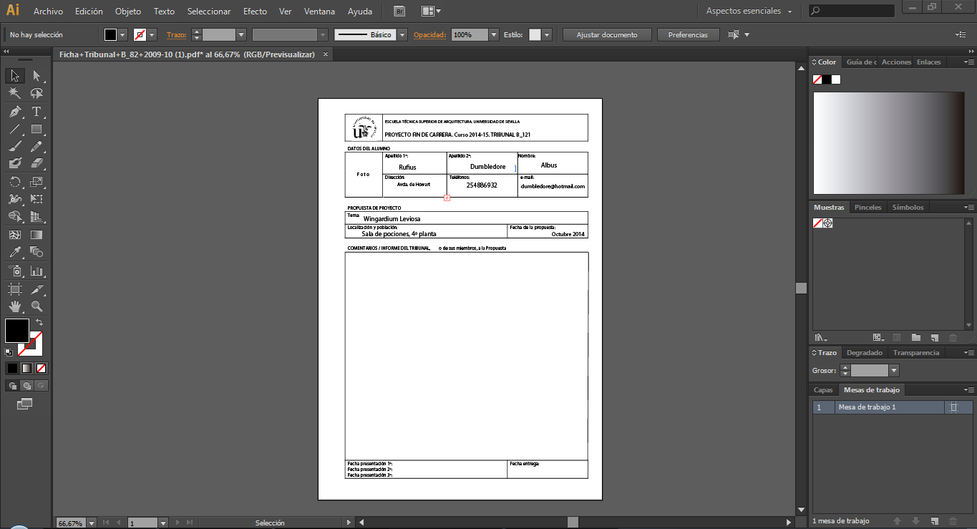Screen dimensions: 977x529
Task: Activate the Zoom tool
Action: pos(37,306)
